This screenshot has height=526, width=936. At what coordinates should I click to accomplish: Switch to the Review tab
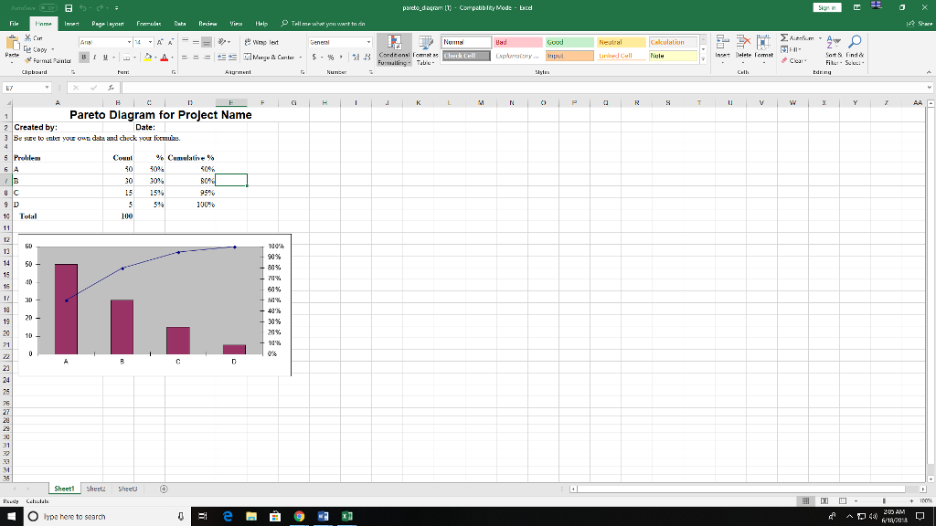(x=207, y=24)
